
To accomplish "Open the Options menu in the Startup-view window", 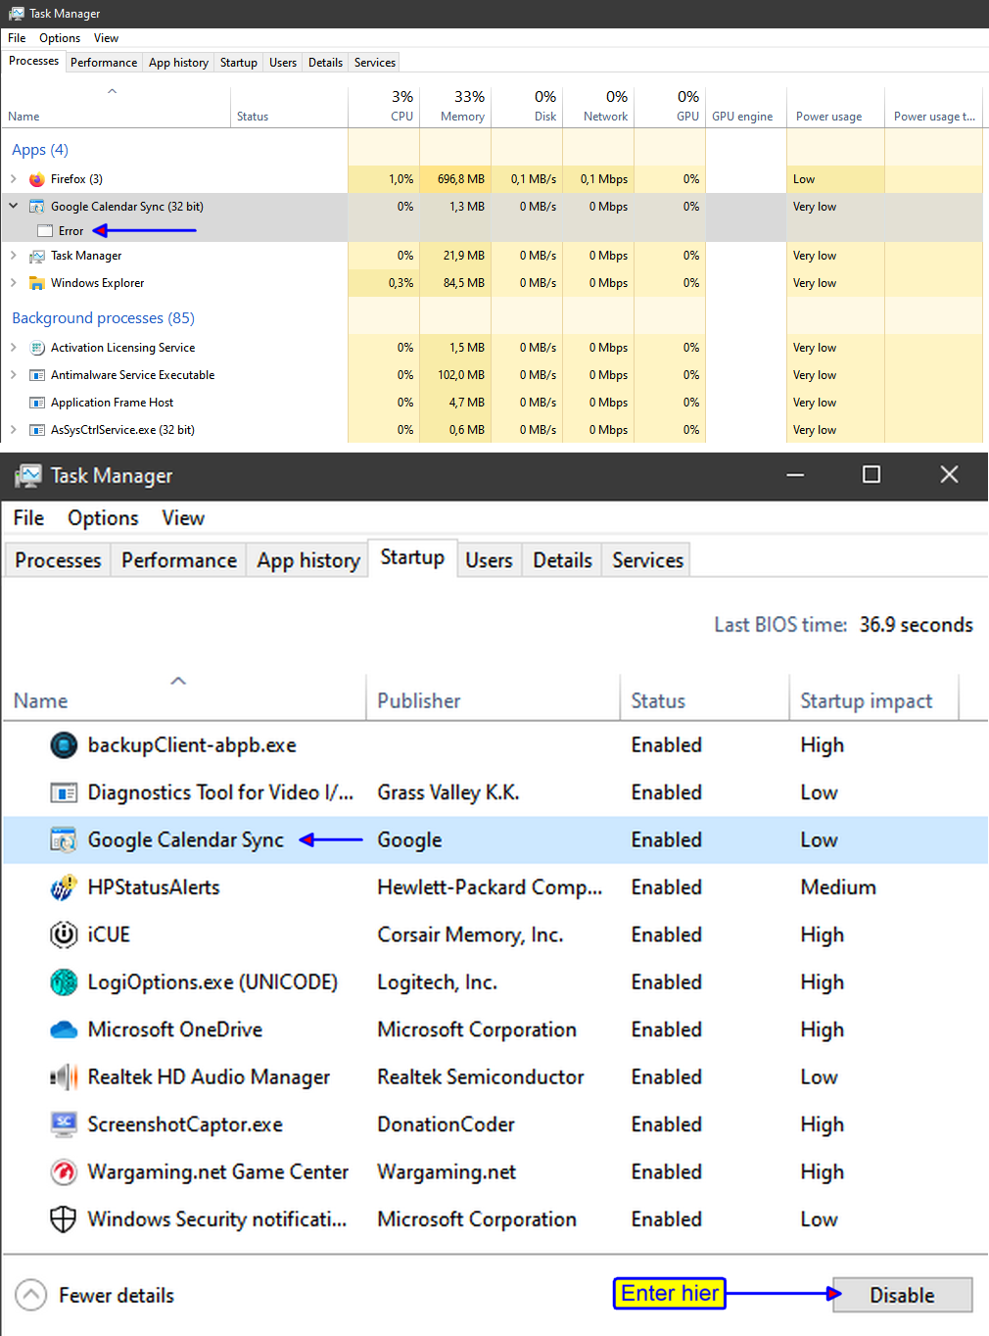I will tap(103, 518).
